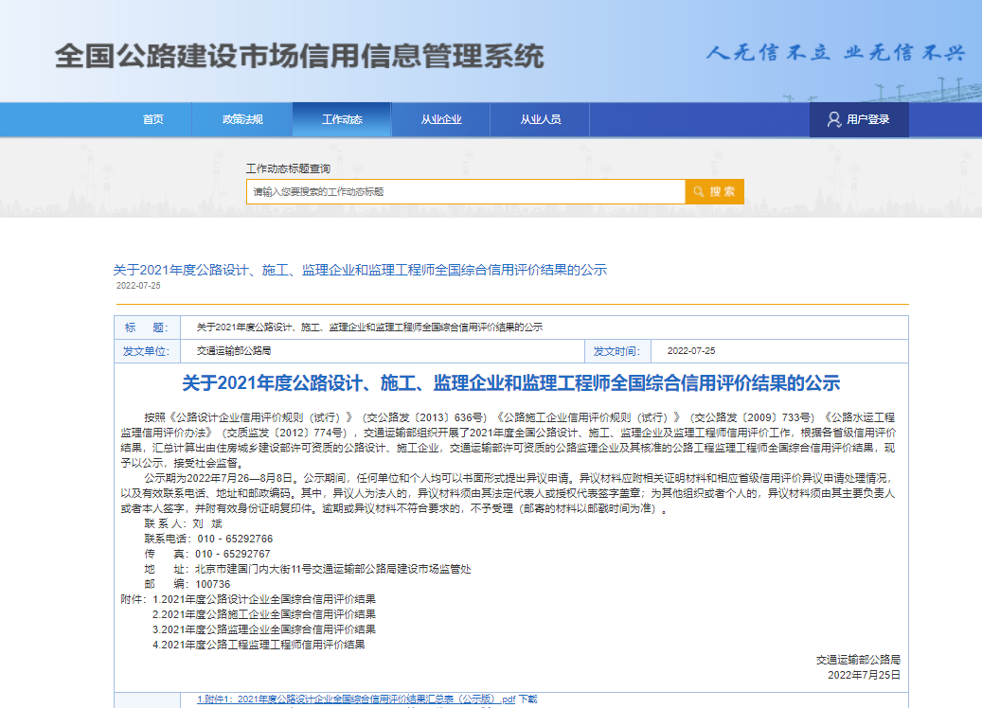The height and width of the screenshot is (708, 982).
Task: Click the user silhouette icon beside 用户登录
Action: pos(833,119)
